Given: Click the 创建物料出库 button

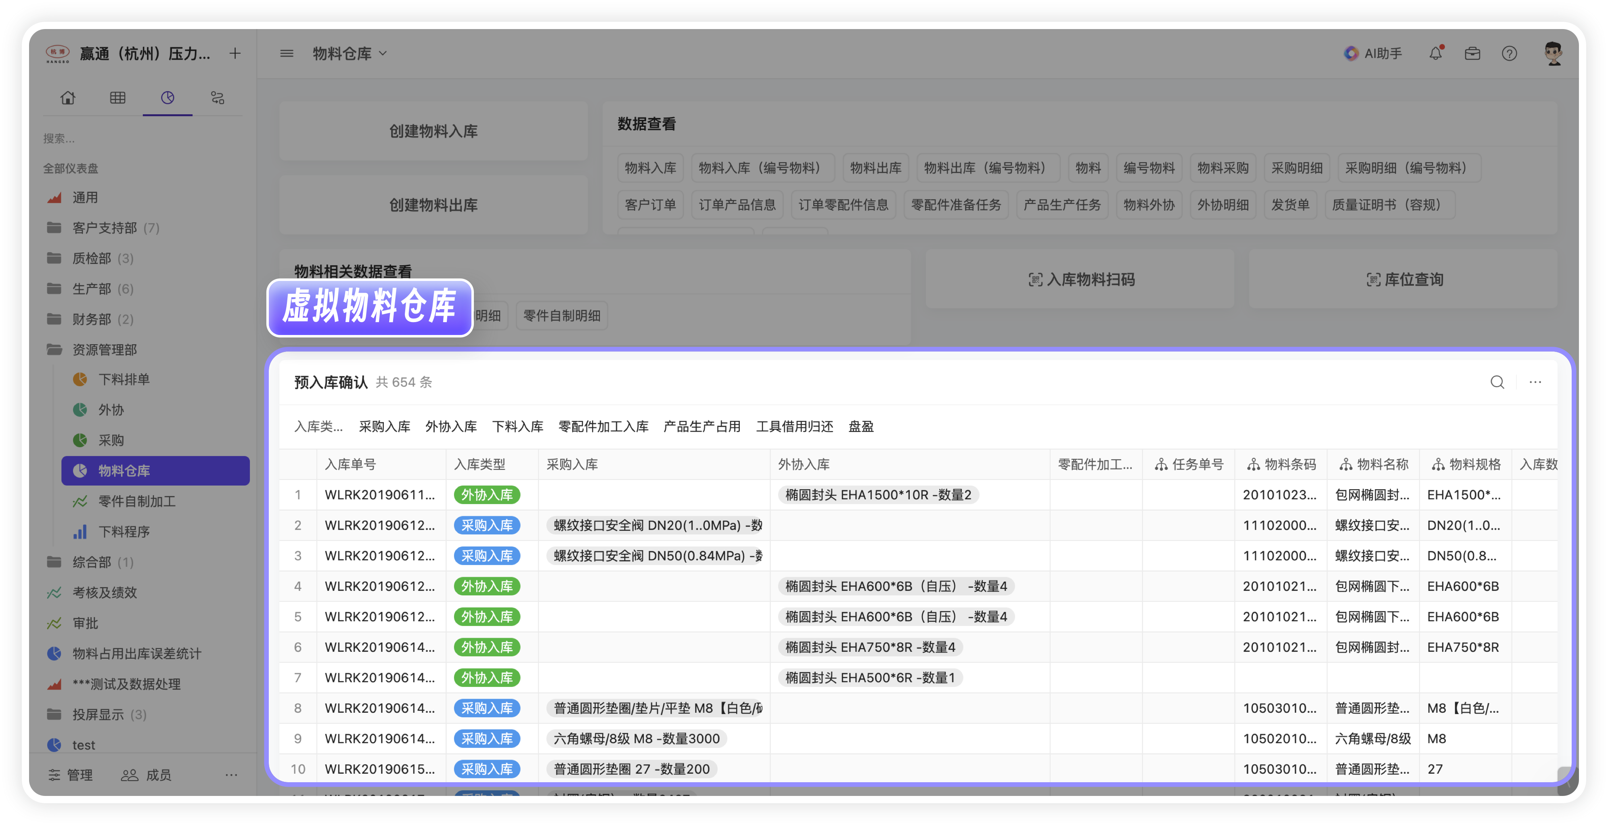Looking at the screenshot, I should (x=433, y=205).
